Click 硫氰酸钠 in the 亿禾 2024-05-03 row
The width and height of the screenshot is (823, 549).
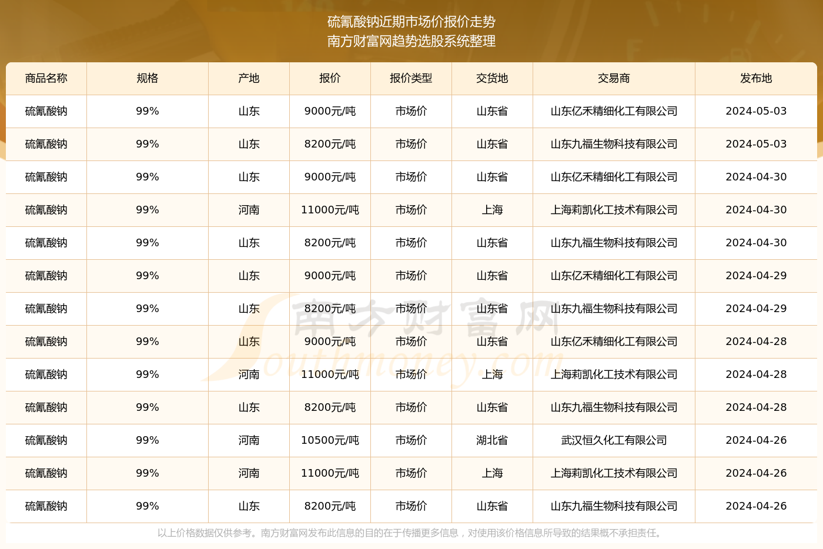pyautogui.click(x=46, y=111)
